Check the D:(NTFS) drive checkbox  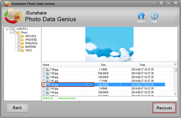coord(10,29)
